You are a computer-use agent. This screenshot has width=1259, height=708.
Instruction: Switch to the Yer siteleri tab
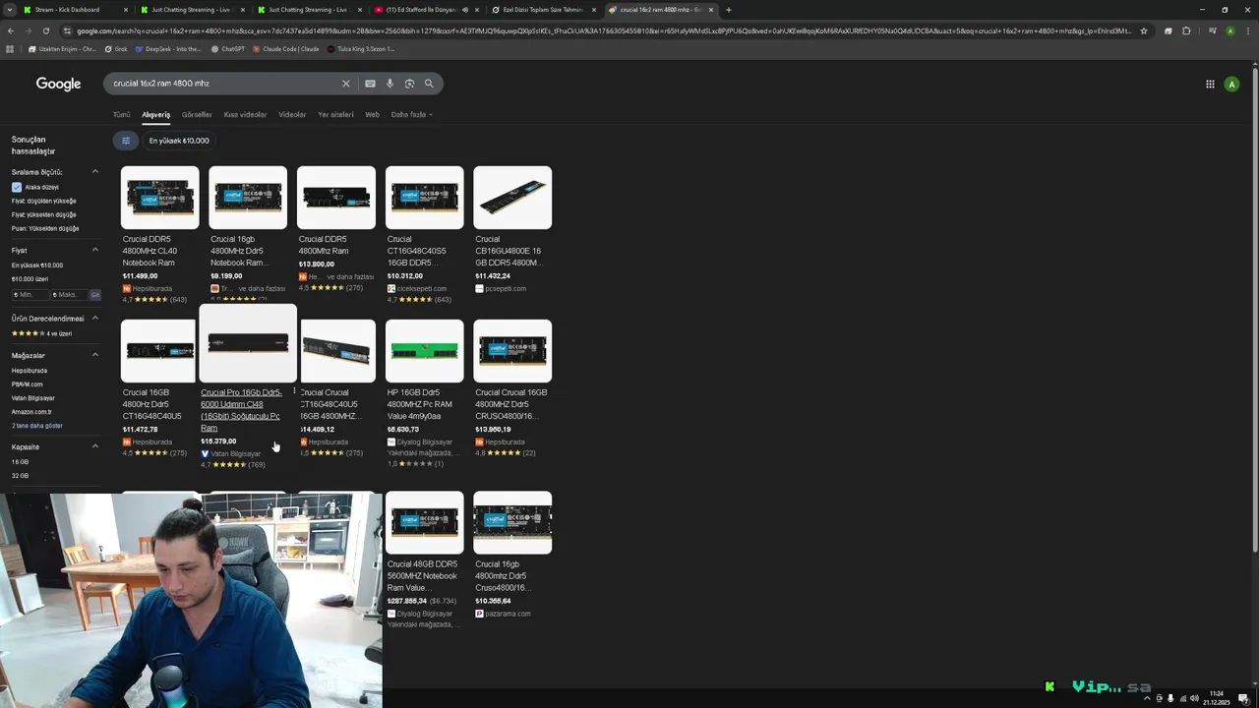pos(335,115)
